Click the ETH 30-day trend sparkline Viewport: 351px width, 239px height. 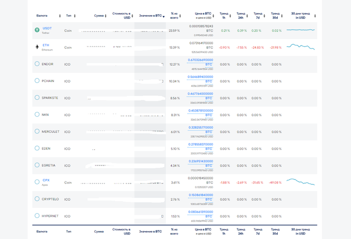tap(301, 46)
